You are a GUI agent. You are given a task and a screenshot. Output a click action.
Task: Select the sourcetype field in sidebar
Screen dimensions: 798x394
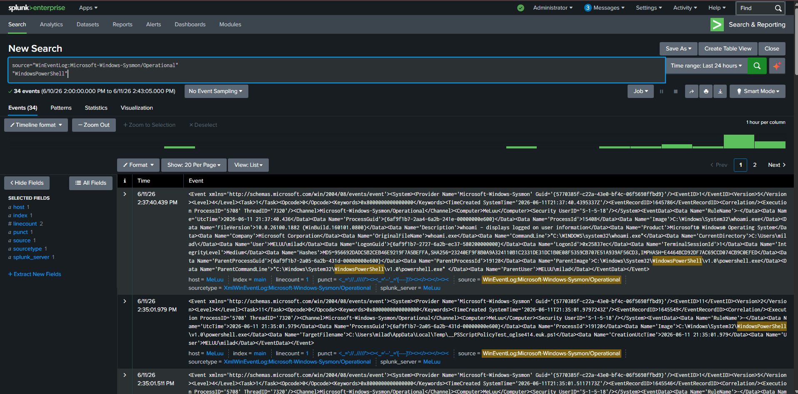click(28, 249)
